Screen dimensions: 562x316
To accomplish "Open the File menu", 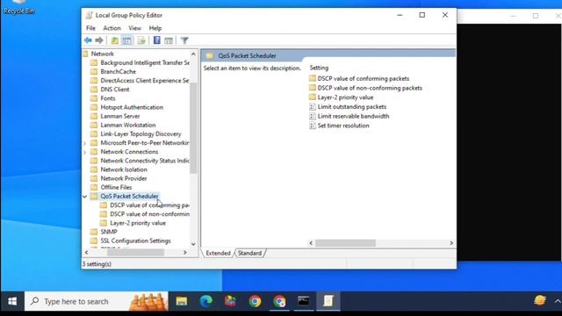I will (90, 28).
